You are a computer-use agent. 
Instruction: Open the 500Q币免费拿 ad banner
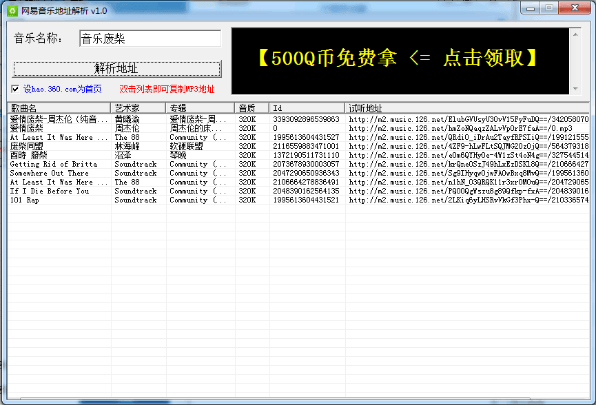pos(397,59)
